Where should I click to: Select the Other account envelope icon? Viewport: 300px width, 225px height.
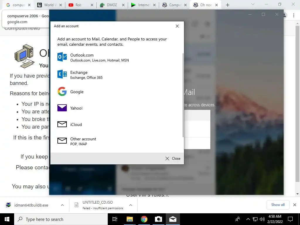click(x=62, y=141)
